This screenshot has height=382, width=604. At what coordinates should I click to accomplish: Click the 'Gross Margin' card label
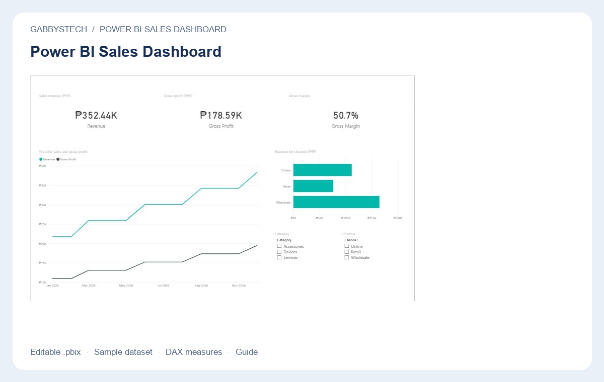click(x=346, y=126)
